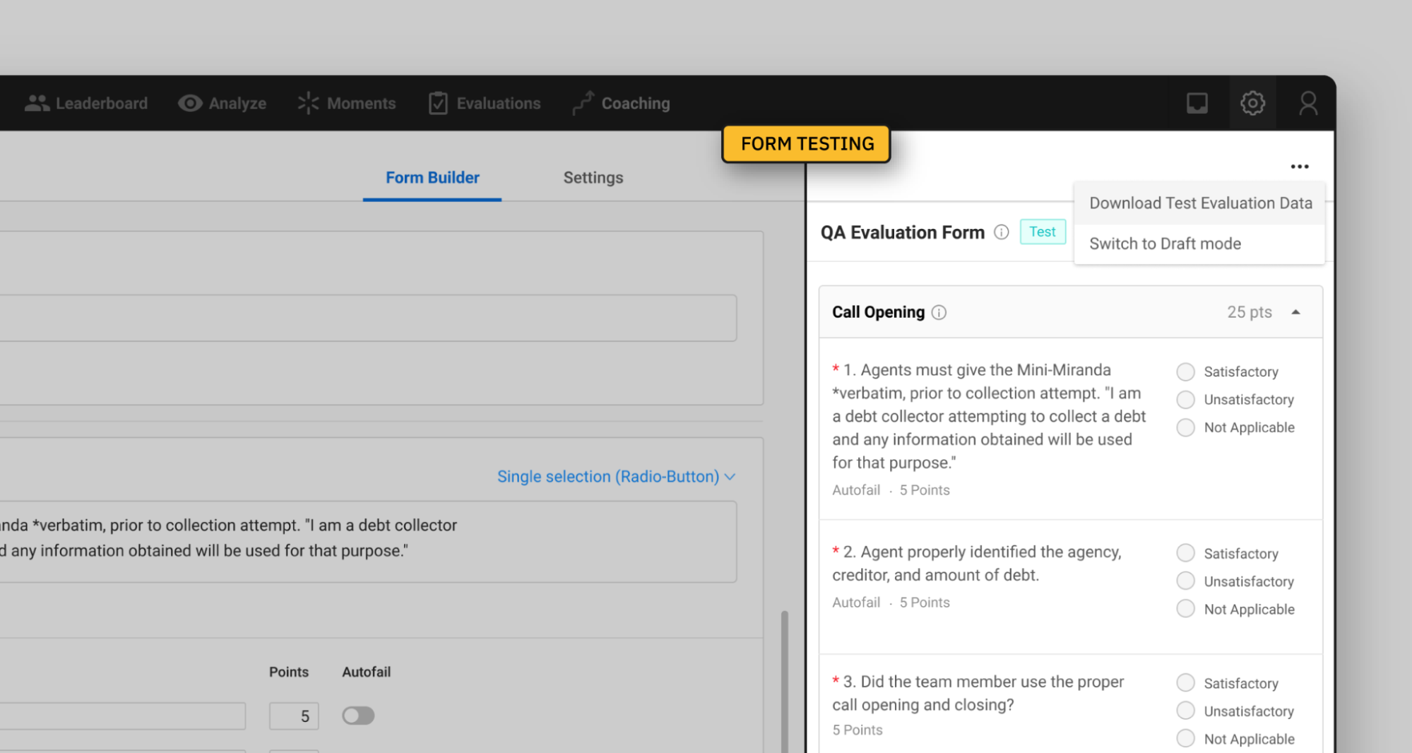Screen dimensions: 1412x753
Task: Open application settings via the gear icon
Action: [x=1252, y=102]
